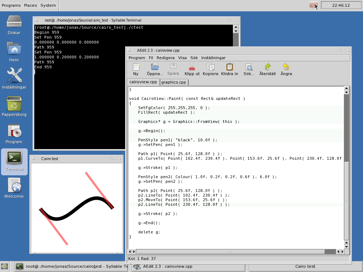Click the black curve in the Cairo test canvas
Viewport: 363px width, 272px height.
(x=77, y=208)
